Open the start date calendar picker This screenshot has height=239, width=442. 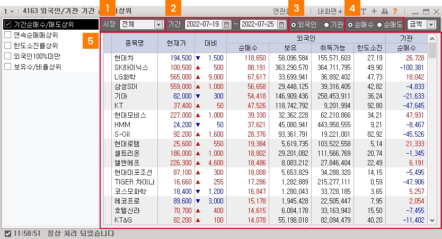(226, 24)
